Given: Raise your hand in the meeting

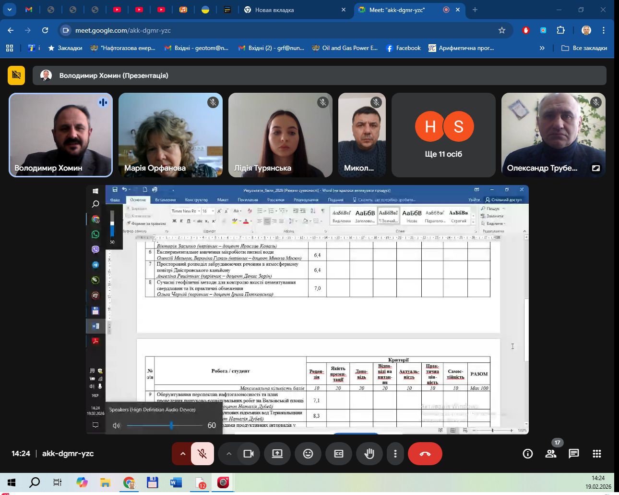Looking at the screenshot, I should (369, 454).
